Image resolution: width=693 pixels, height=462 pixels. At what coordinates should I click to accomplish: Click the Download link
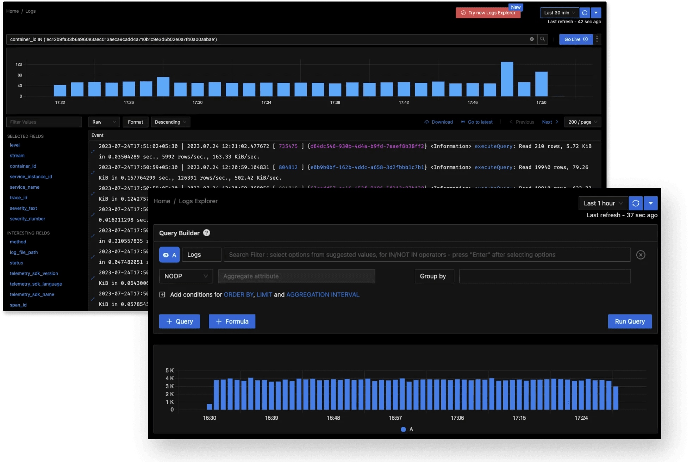tap(438, 122)
